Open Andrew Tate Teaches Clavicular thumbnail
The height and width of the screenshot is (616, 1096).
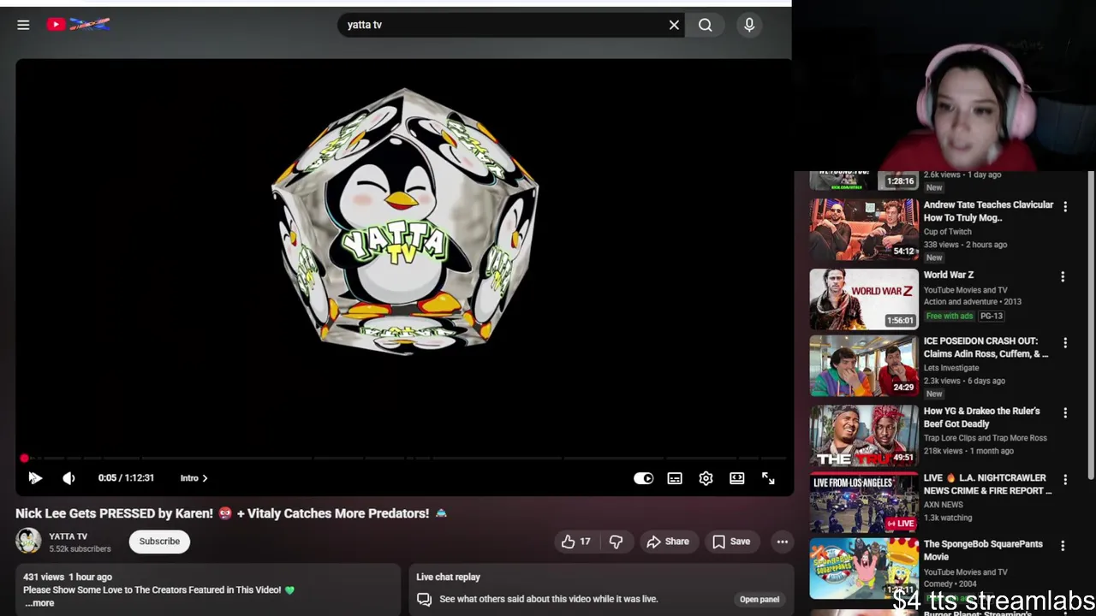[x=864, y=229]
